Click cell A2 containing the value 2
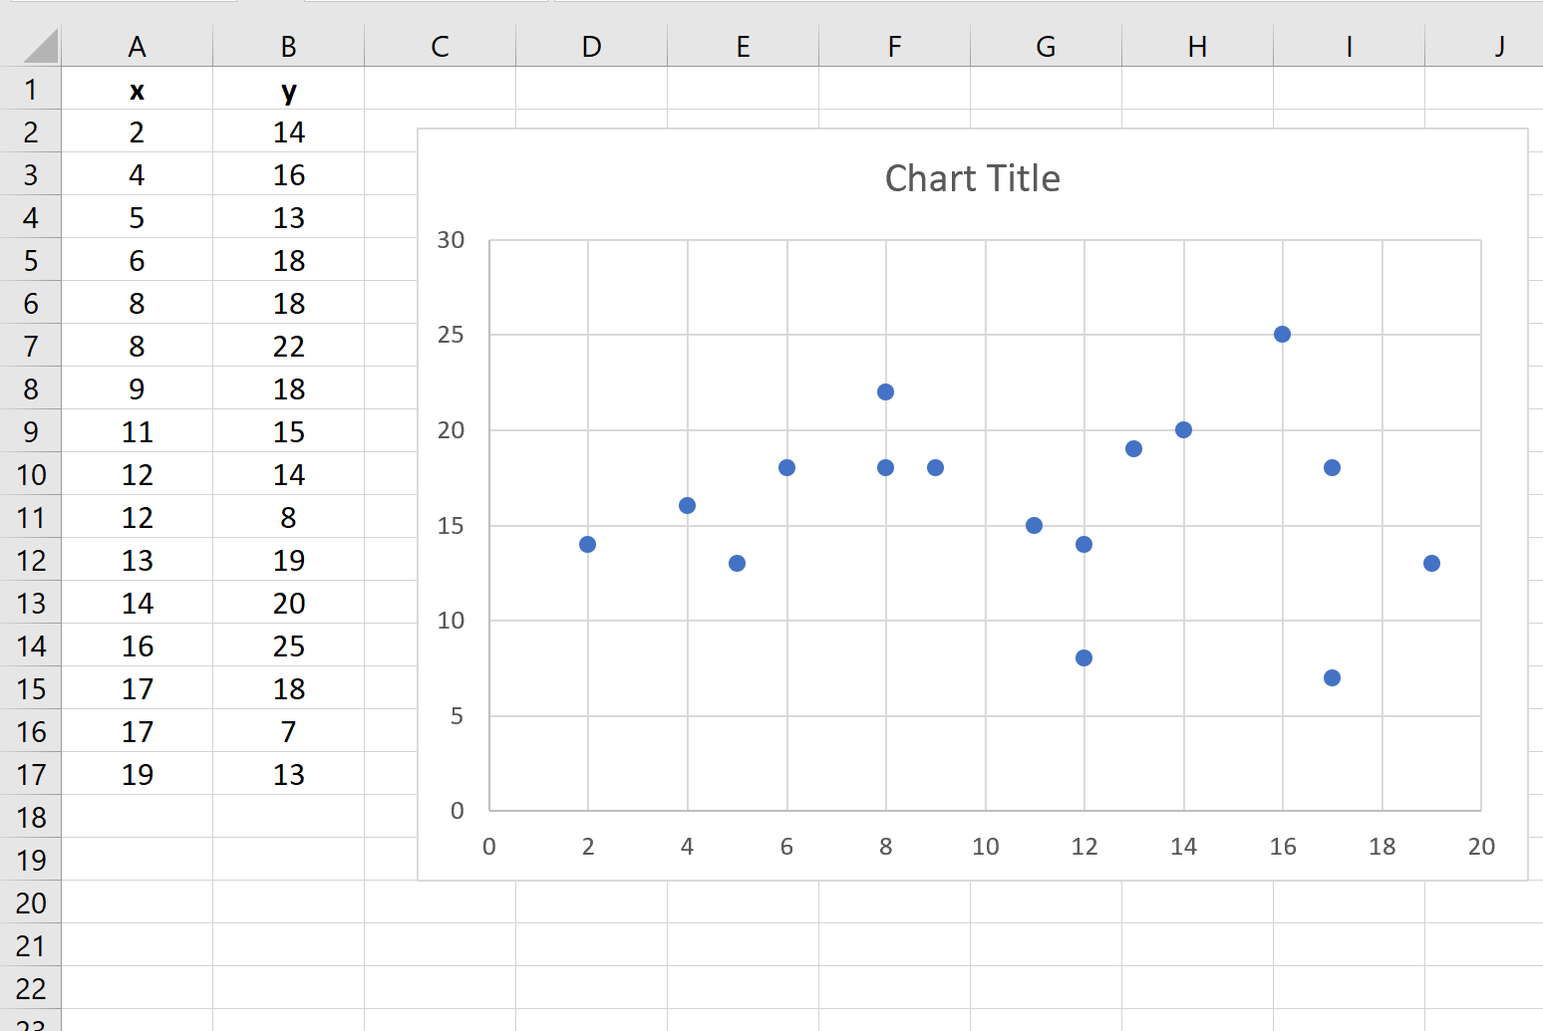This screenshot has width=1543, height=1031. point(137,131)
